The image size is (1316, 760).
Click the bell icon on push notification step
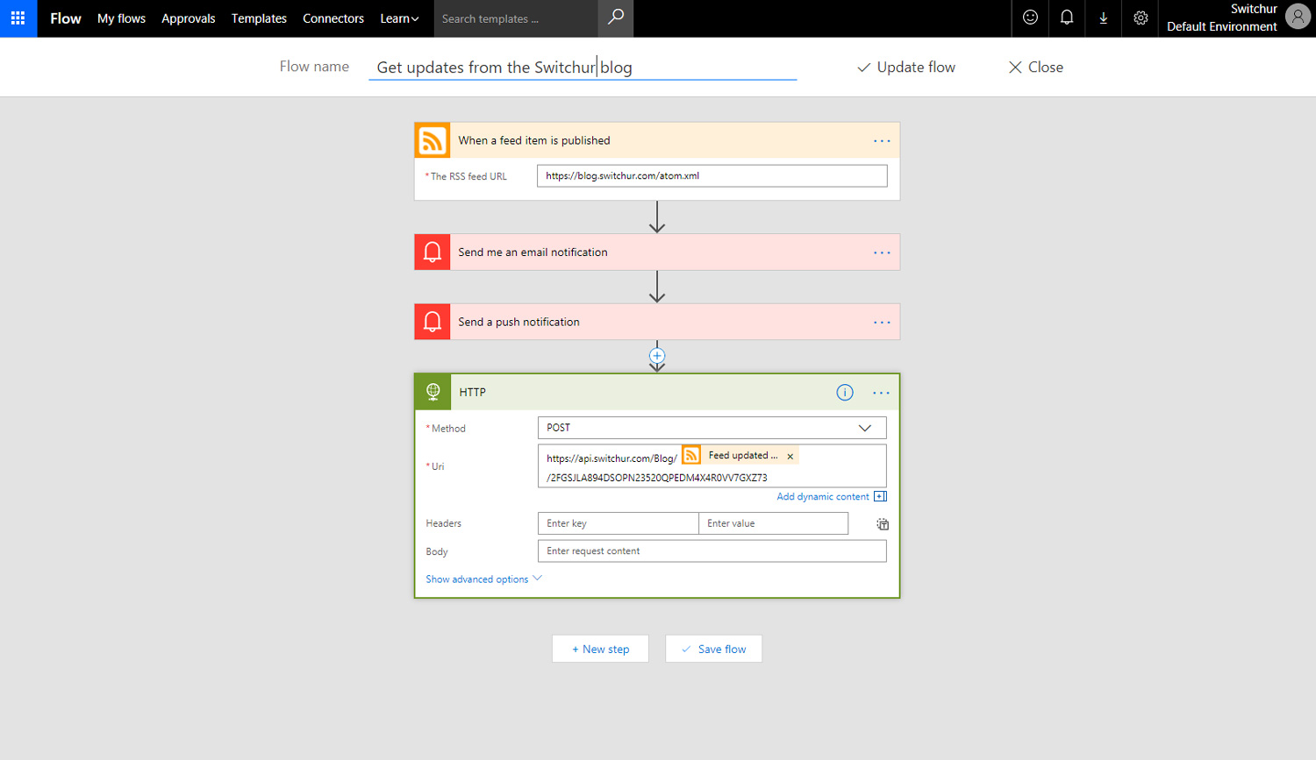coord(432,321)
